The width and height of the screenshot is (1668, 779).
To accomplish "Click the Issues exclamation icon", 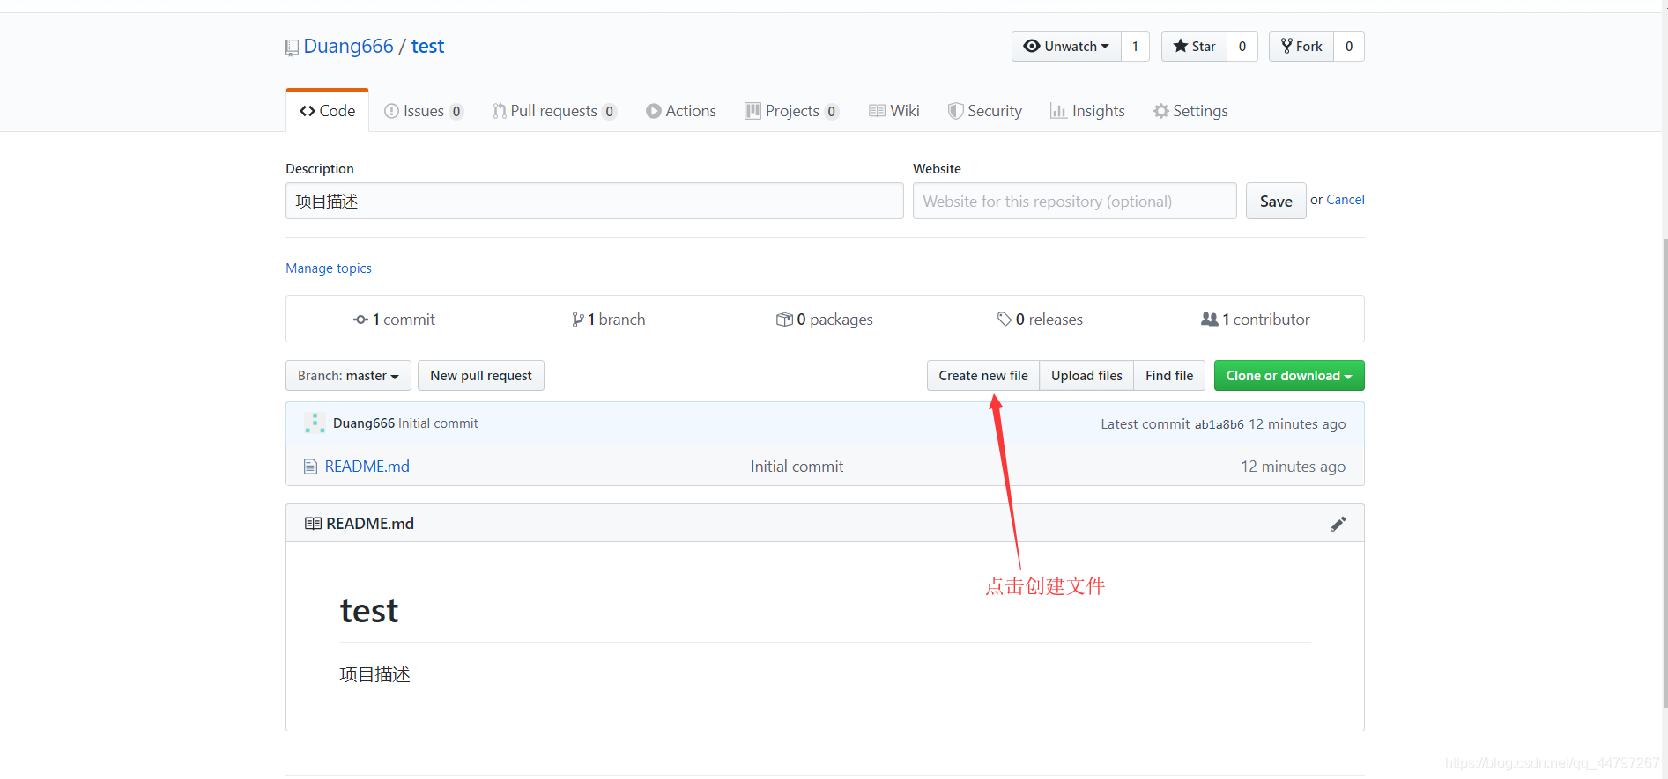I will 392,111.
